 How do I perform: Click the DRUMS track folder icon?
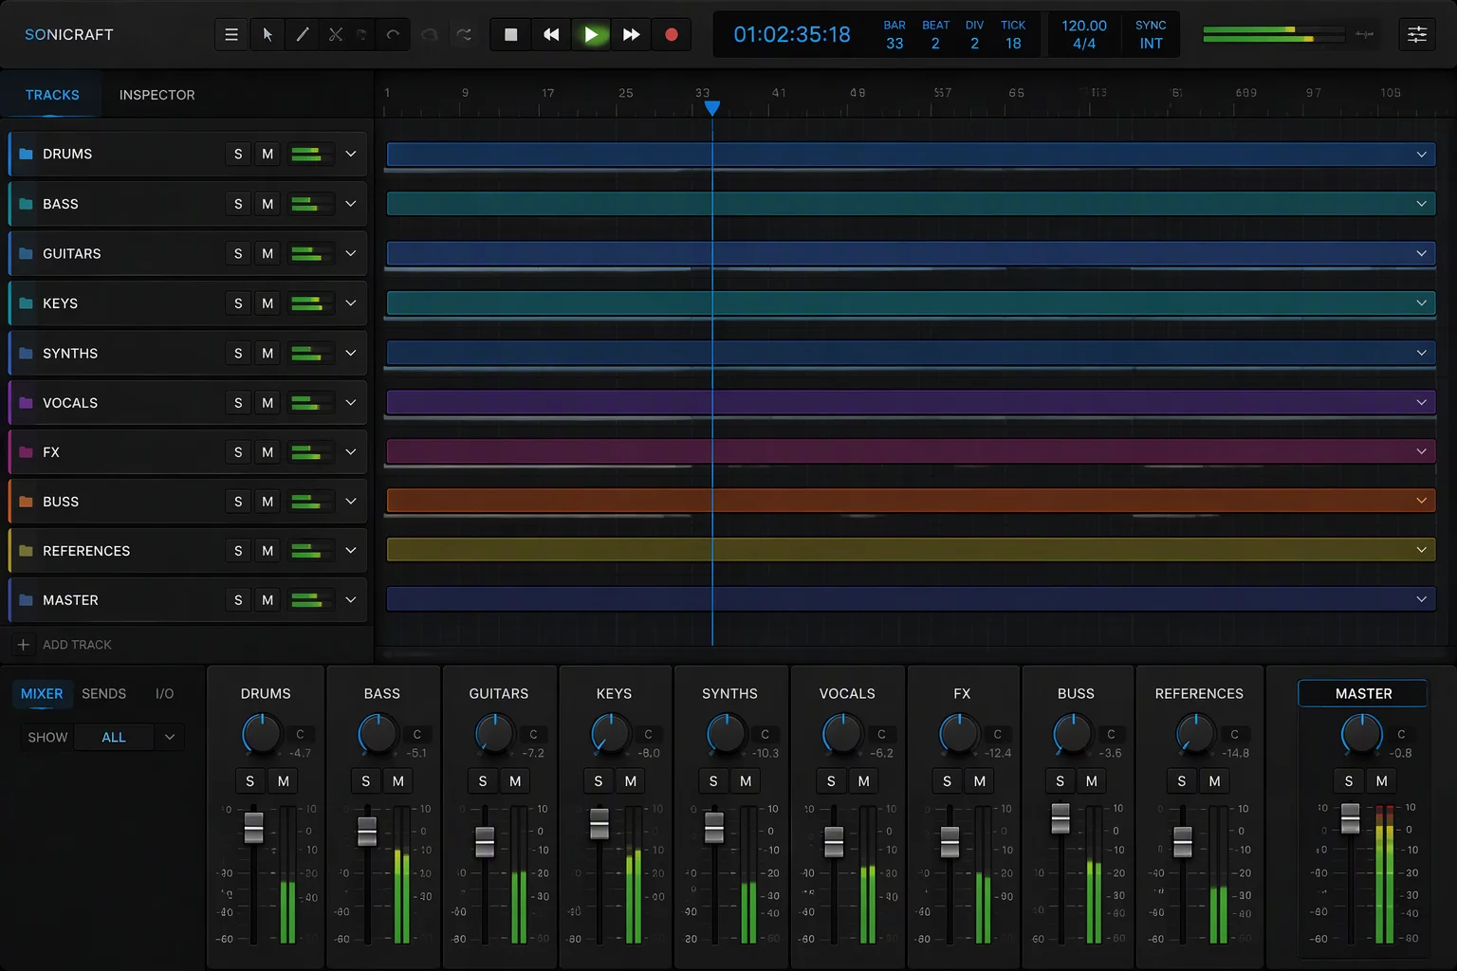(x=27, y=154)
